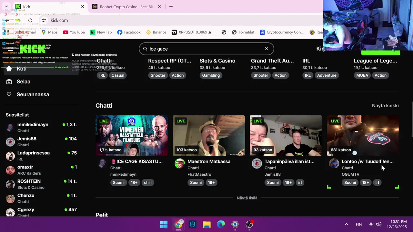The width and height of the screenshot is (413, 232).
Task: Select the Gambling tag under Slots & Casino
Action: (211, 75)
